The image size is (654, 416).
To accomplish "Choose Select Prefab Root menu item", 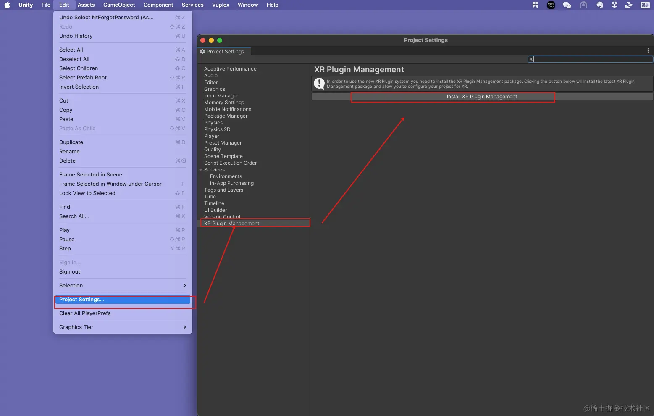I will click(x=123, y=78).
